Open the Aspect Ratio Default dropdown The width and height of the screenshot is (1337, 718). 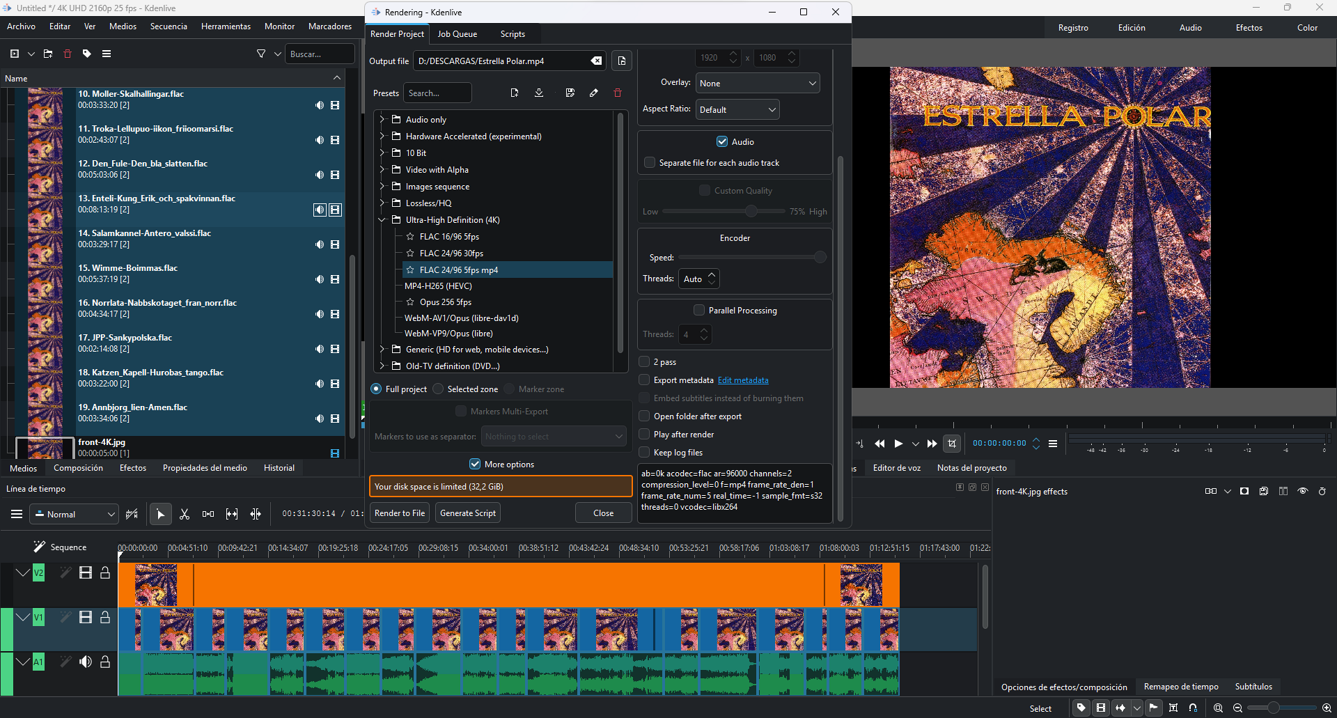point(737,110)
